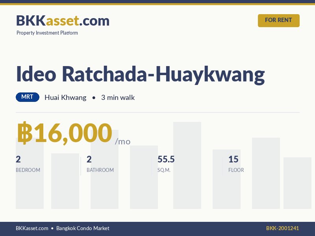Click the divider line below the MRT row
The image size is (315, 236).
157,112
